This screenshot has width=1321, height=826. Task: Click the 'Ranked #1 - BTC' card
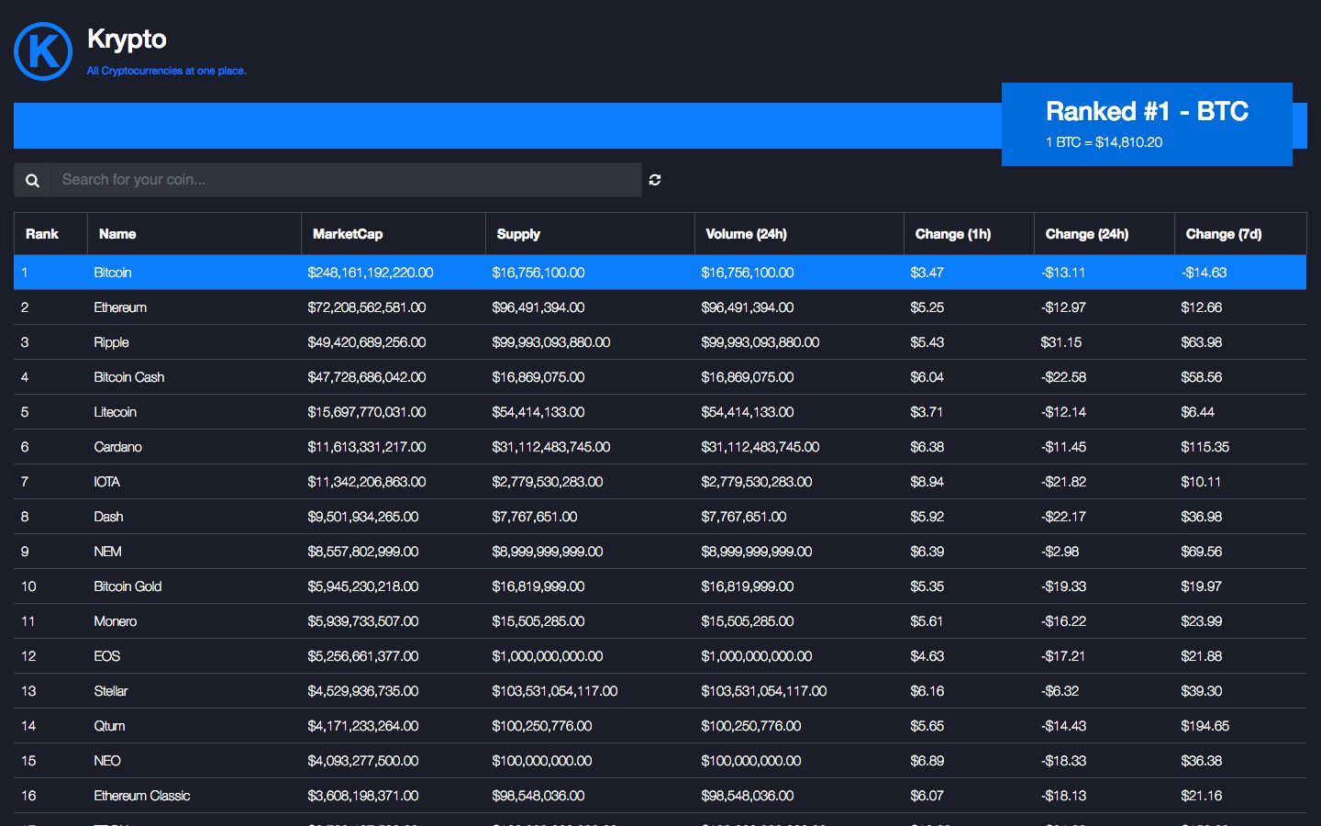[1147, 124]
